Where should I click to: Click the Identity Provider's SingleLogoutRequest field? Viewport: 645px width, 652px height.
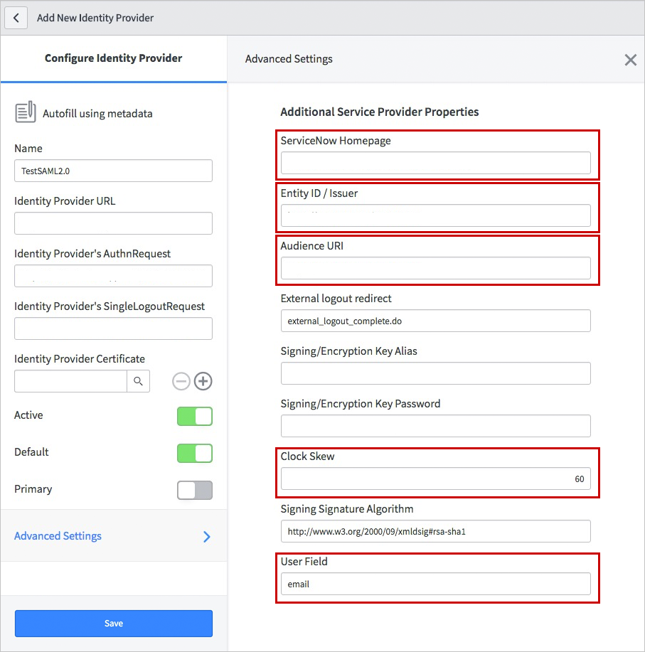pos(113,328)
